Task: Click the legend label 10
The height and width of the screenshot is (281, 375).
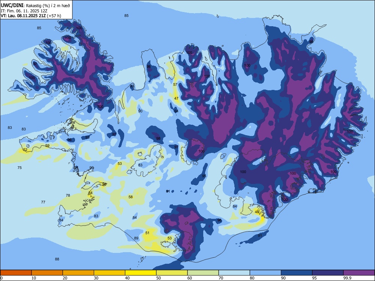Action: pos(34,278)
